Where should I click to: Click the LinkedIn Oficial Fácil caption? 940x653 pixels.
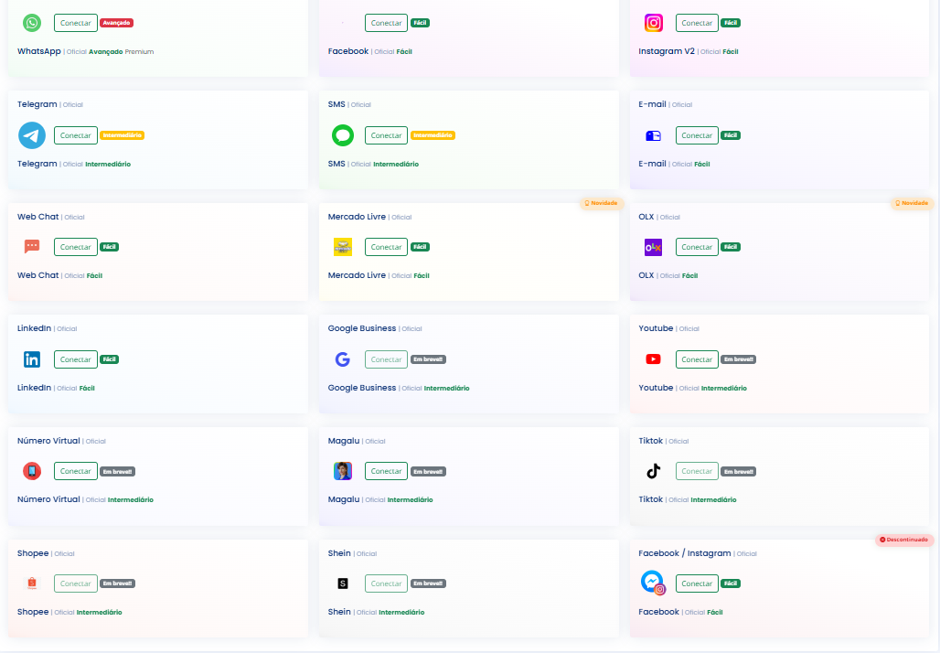click(57, 388)
